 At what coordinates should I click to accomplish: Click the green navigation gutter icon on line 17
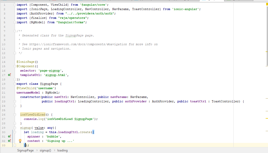coord(10,75)
